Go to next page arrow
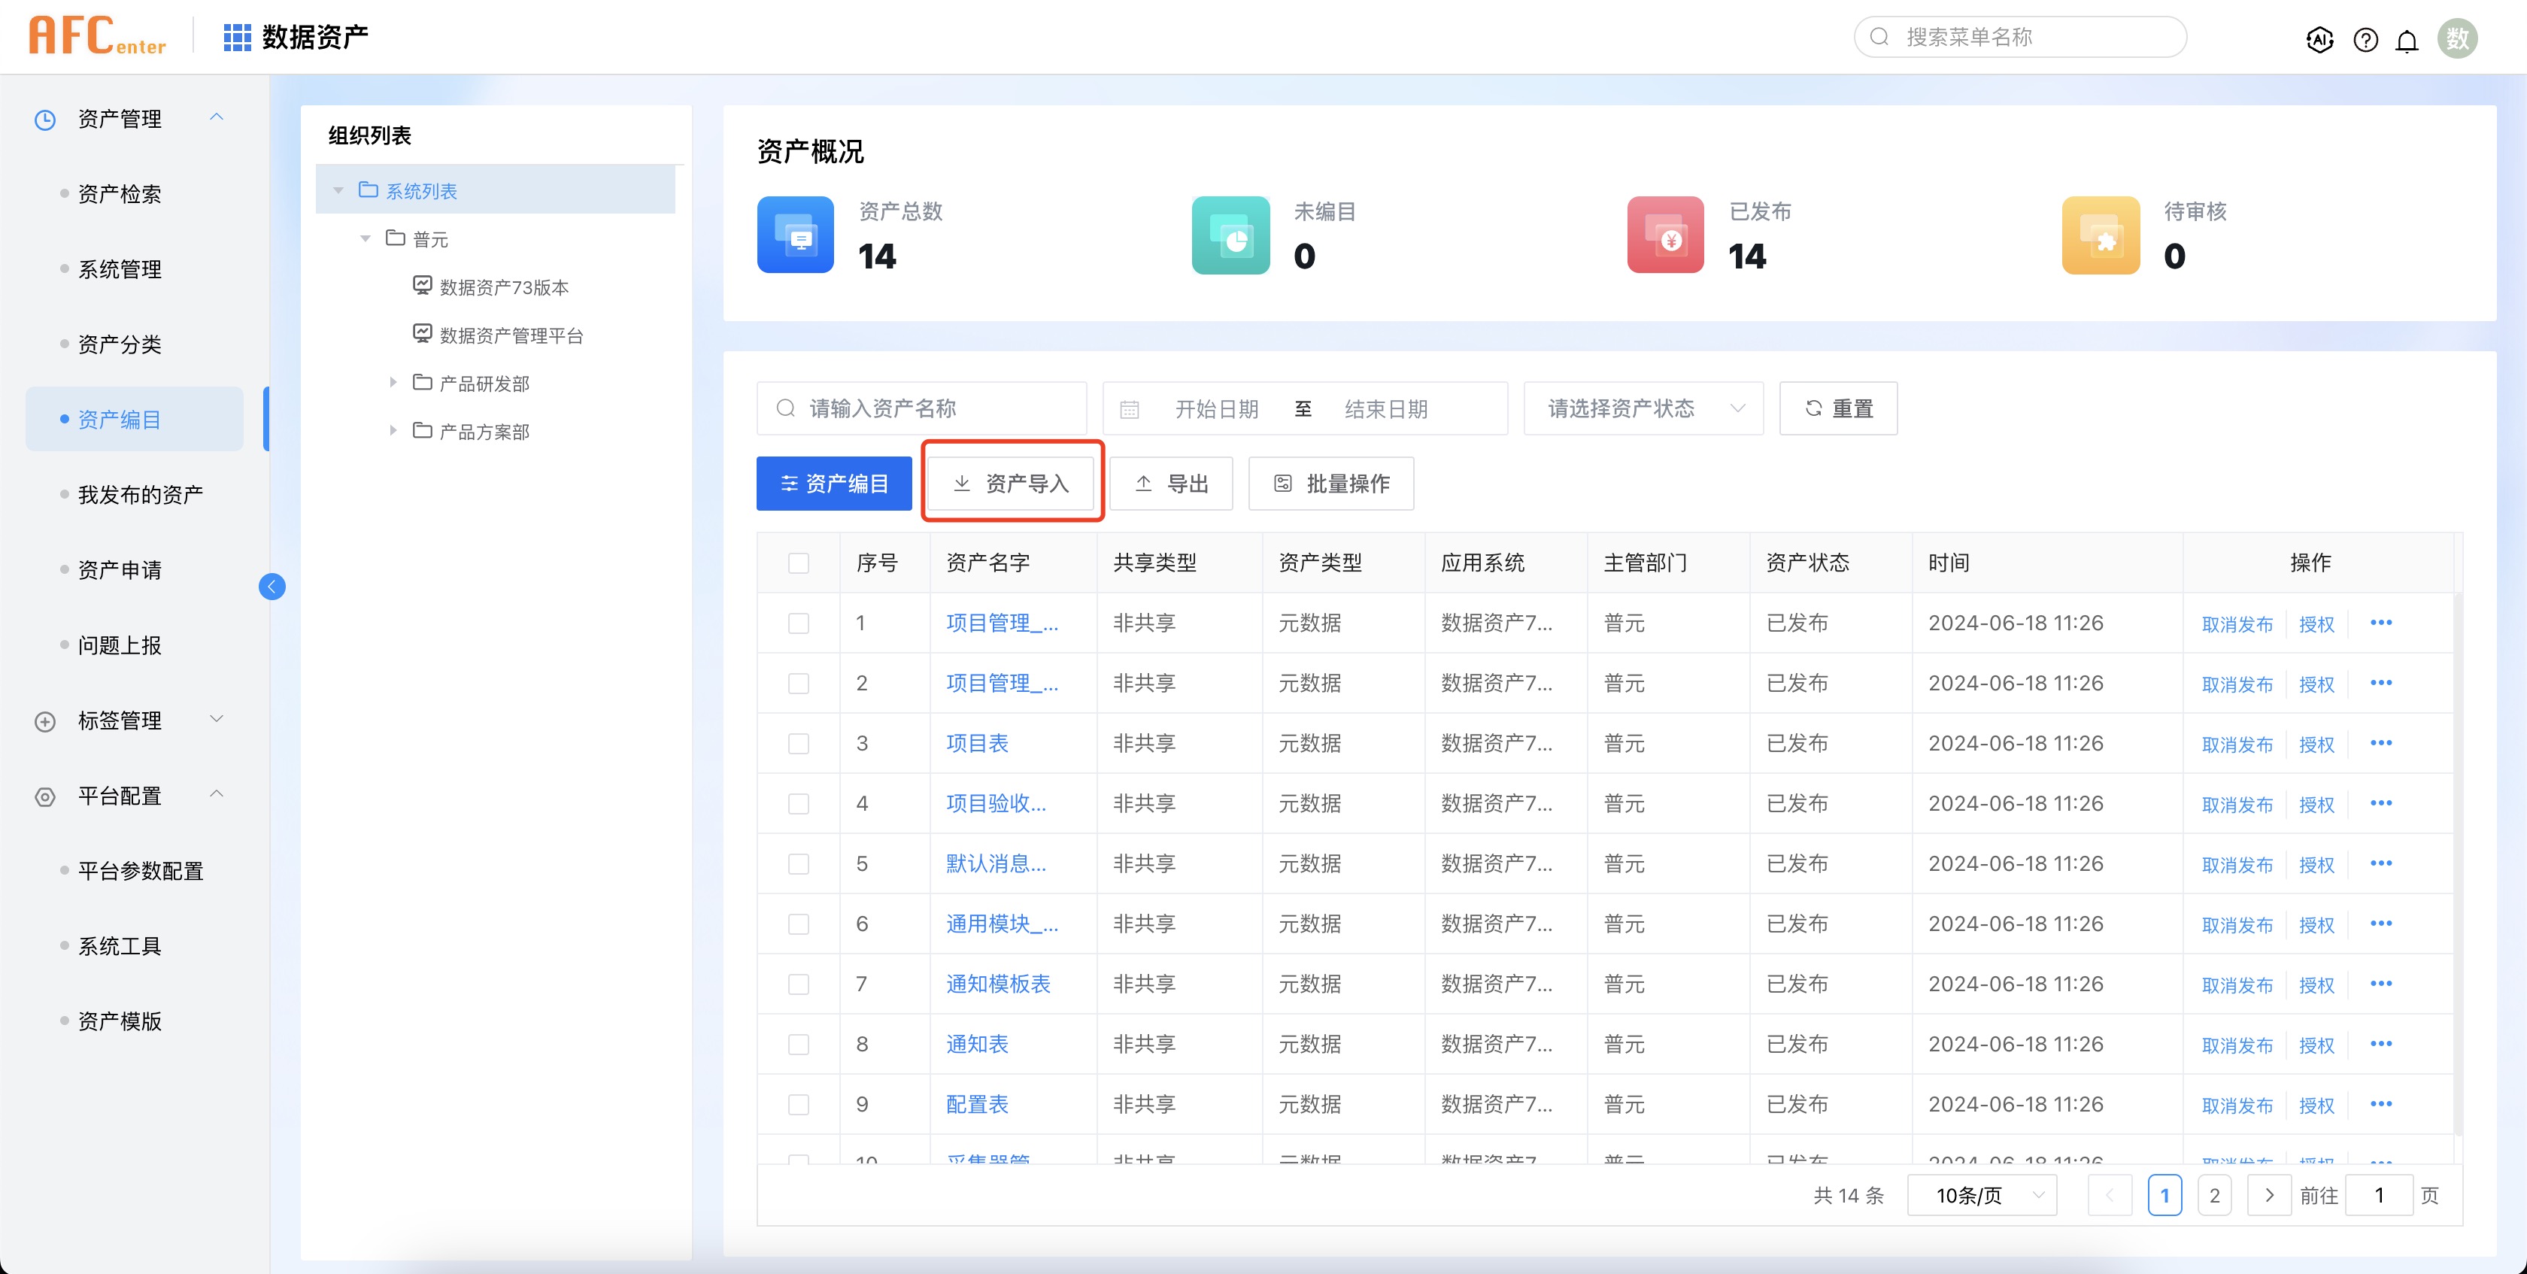The image size is (2527, 1274). tap(2268, 1194)
